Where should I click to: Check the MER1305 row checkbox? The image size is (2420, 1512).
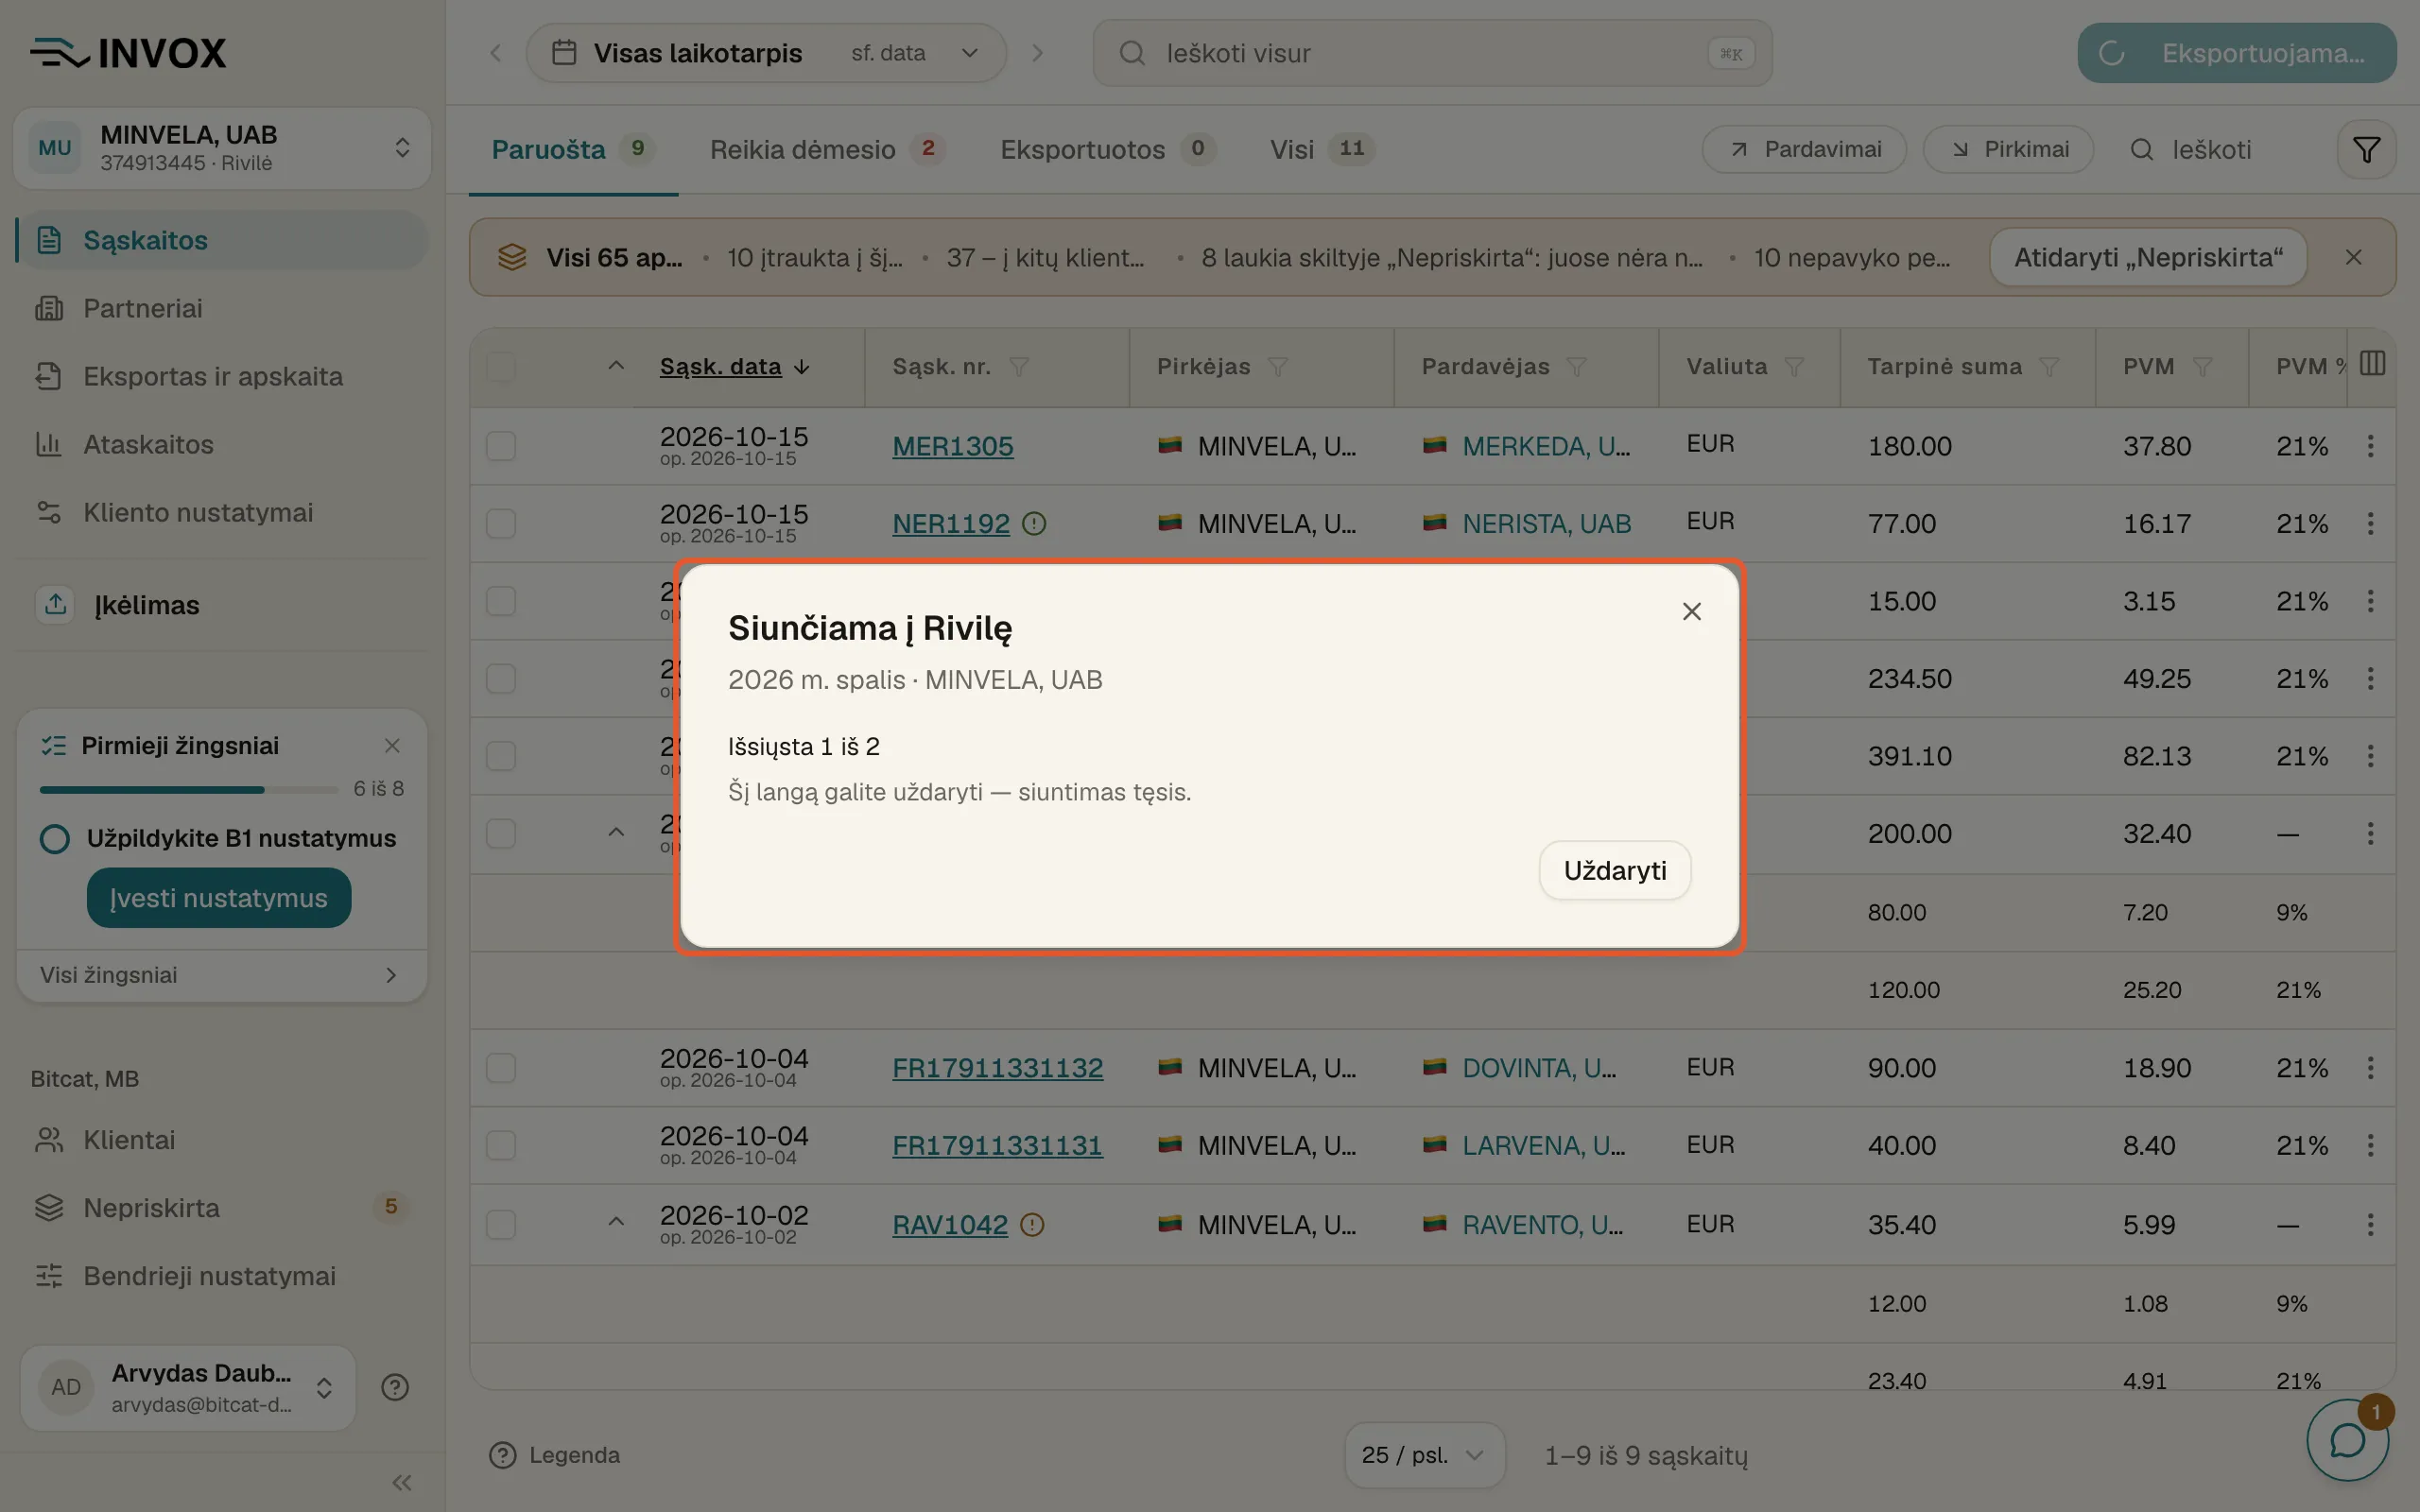point(501,446)
